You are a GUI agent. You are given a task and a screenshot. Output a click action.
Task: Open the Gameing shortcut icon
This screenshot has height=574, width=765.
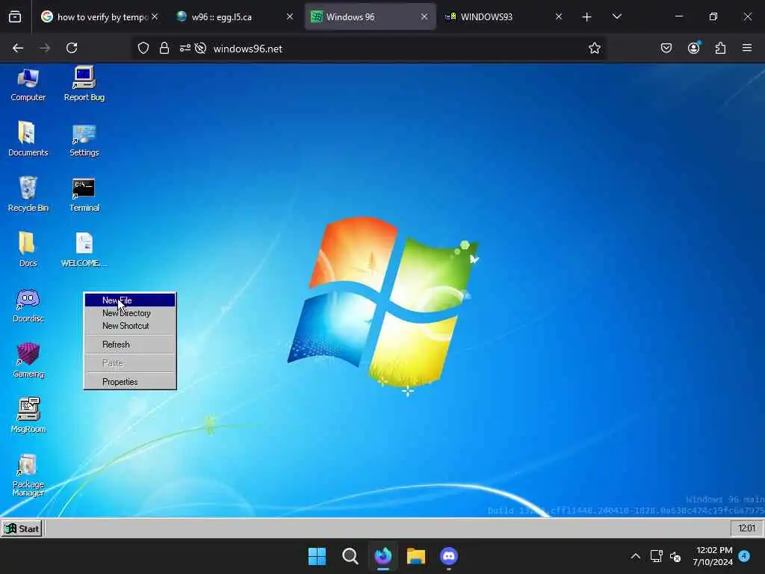(x=28, y=361)
